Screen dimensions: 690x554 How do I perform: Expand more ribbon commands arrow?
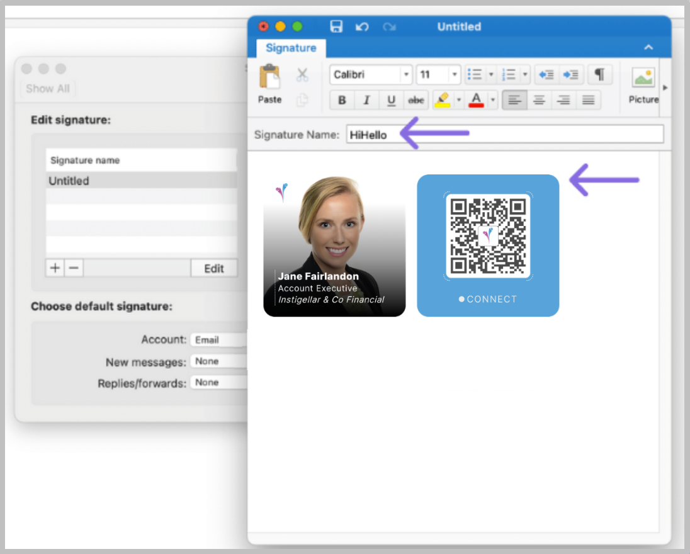[x=665, y=88]
